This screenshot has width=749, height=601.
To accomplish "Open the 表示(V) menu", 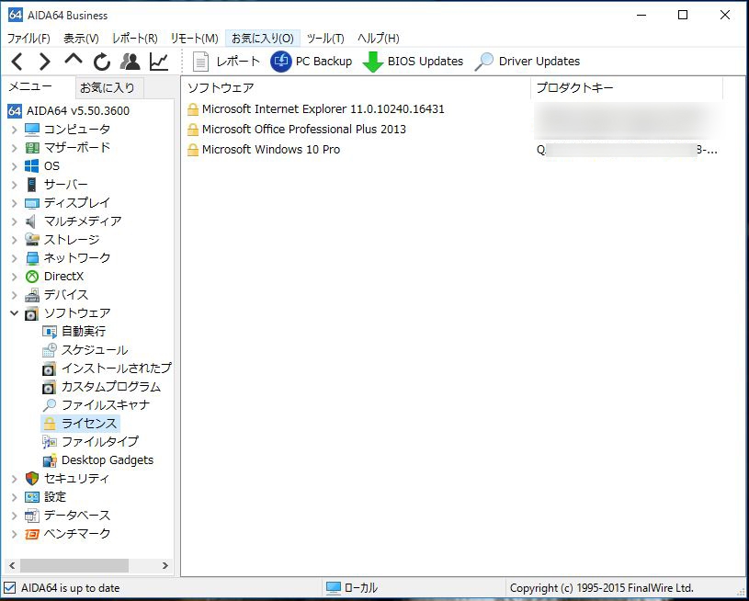I will tap(81, 39).
